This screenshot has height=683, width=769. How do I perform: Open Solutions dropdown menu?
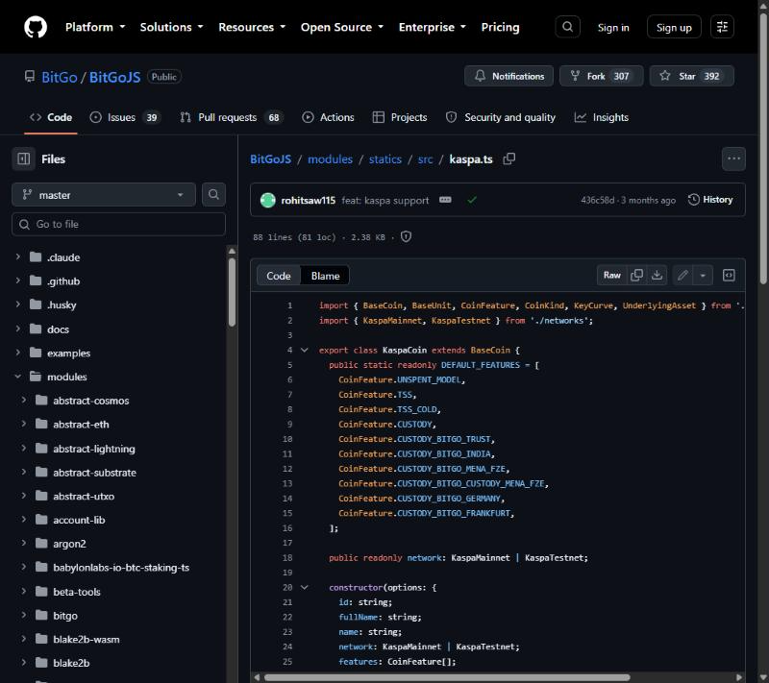[172, 27]
